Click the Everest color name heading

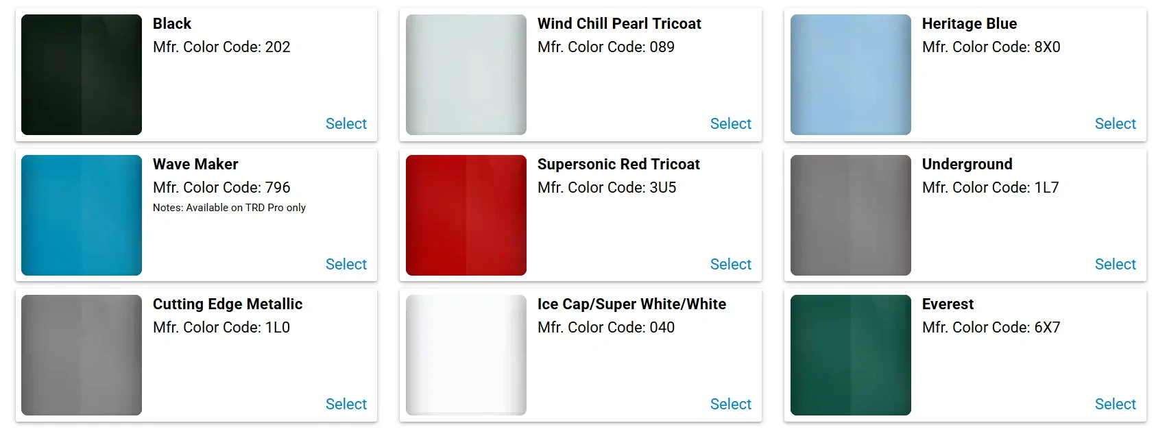pos(948,304)
